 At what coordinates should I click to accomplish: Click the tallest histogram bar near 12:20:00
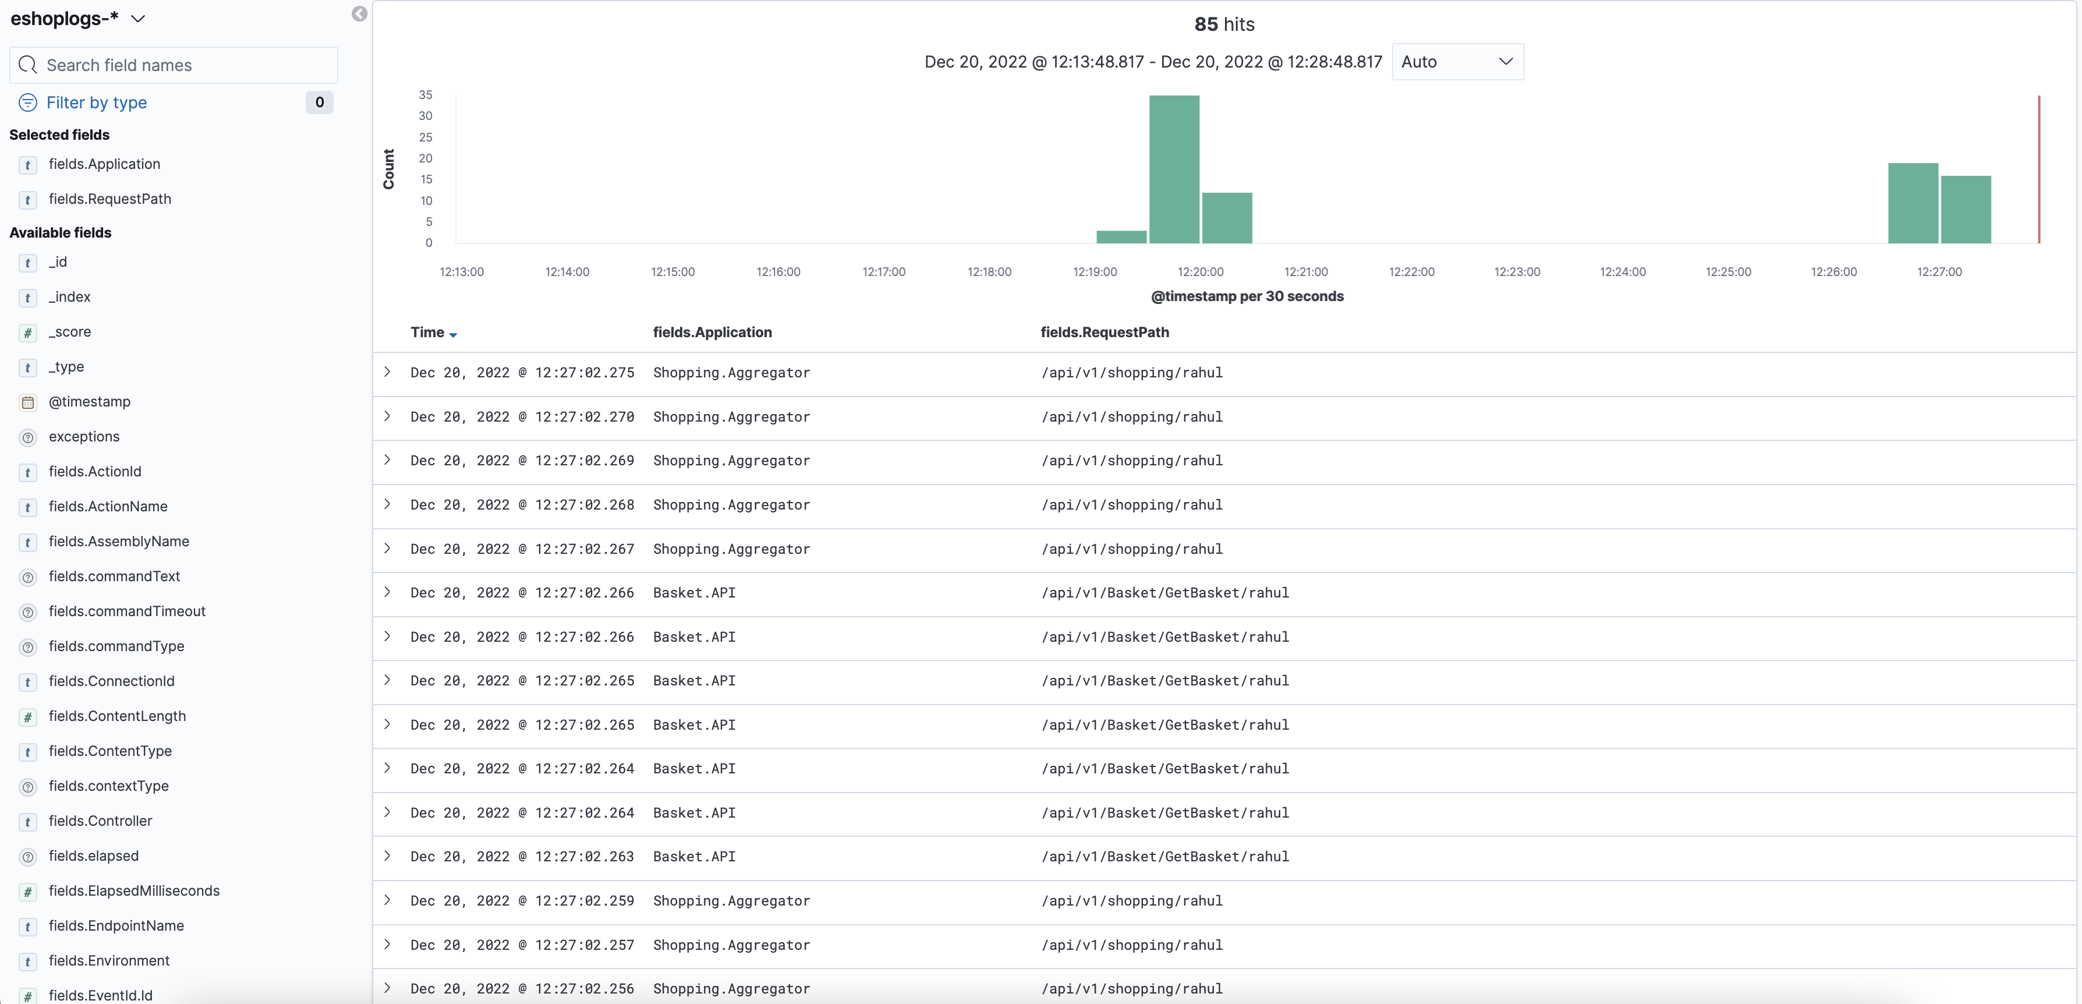1174,169
